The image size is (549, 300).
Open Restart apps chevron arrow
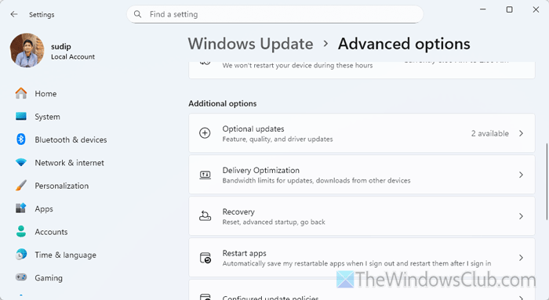521,258
